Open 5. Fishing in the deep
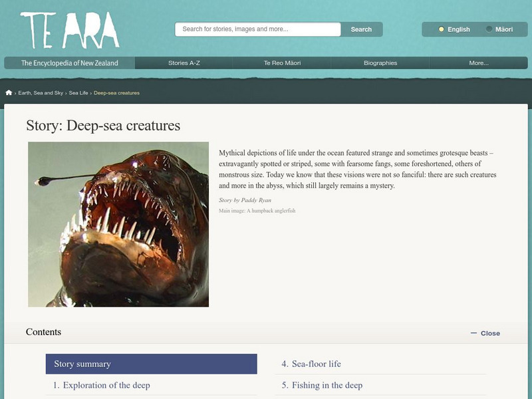The height and width of the screenshot is (399, 532). click(322, 385)
